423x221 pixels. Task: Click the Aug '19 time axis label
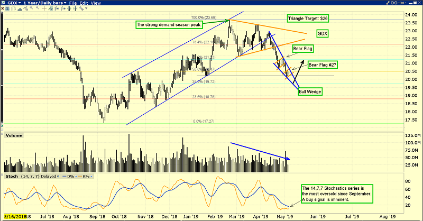tap(388, 216)
